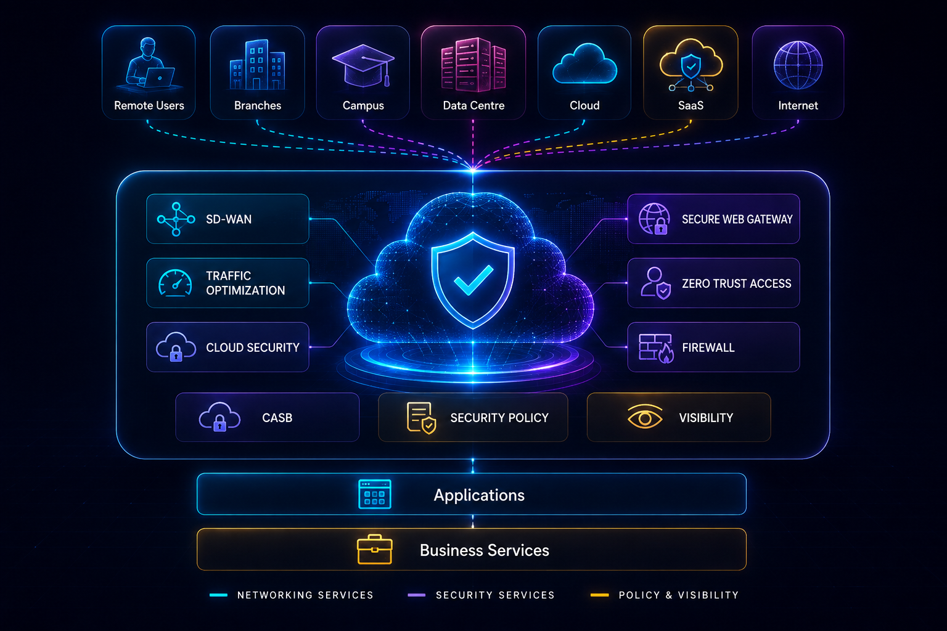The image size is (947, 631).
Task: Click the Internet globe icon
Action: click(x=798, y=65)
